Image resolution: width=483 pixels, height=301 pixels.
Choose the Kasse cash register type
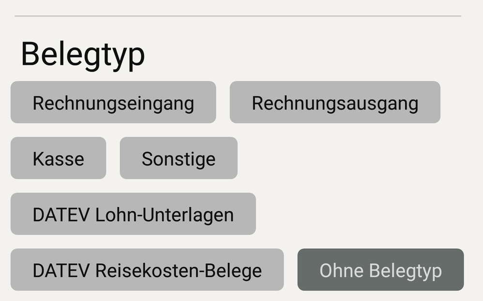tap(58, 158)
